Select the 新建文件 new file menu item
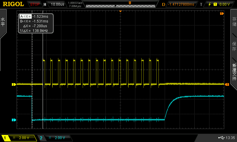The height and width of the screenshot is (142, 237). click(234, 72)
